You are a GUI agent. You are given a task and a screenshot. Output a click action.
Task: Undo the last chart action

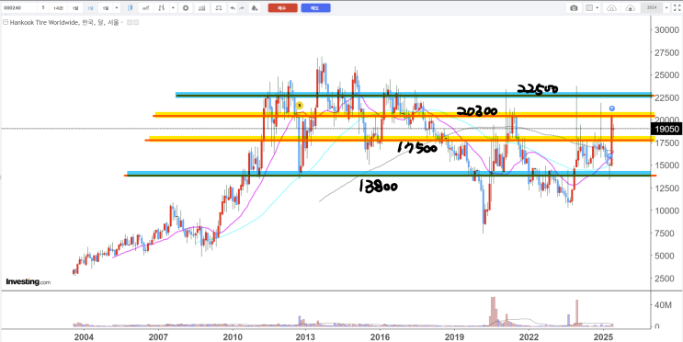233,8
